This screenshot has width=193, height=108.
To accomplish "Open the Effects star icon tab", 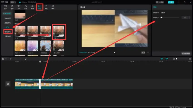I will [x=32, y=7].
